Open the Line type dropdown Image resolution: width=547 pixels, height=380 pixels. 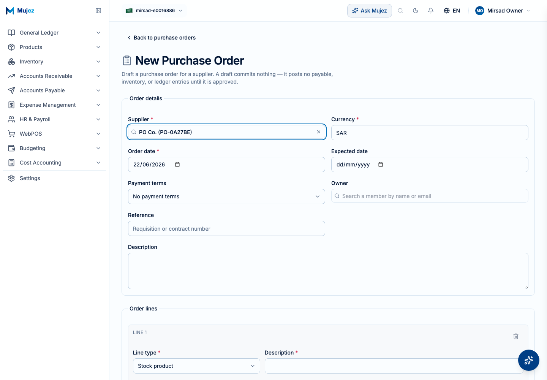click(x=196, y=366)
